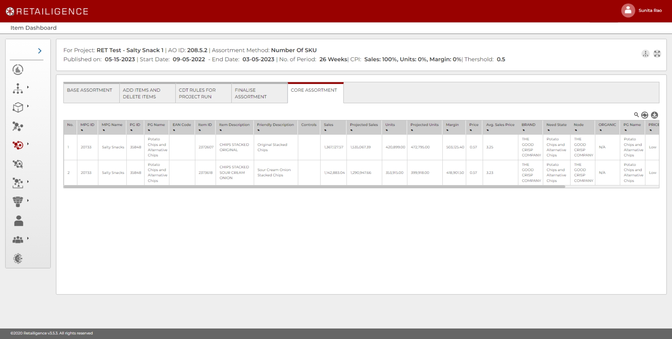Expand submenu arrow next to hierarchy sidebar icon
The height and width of the screenshot is (339, 672).
pyautogui.click(x=28, y=87)
